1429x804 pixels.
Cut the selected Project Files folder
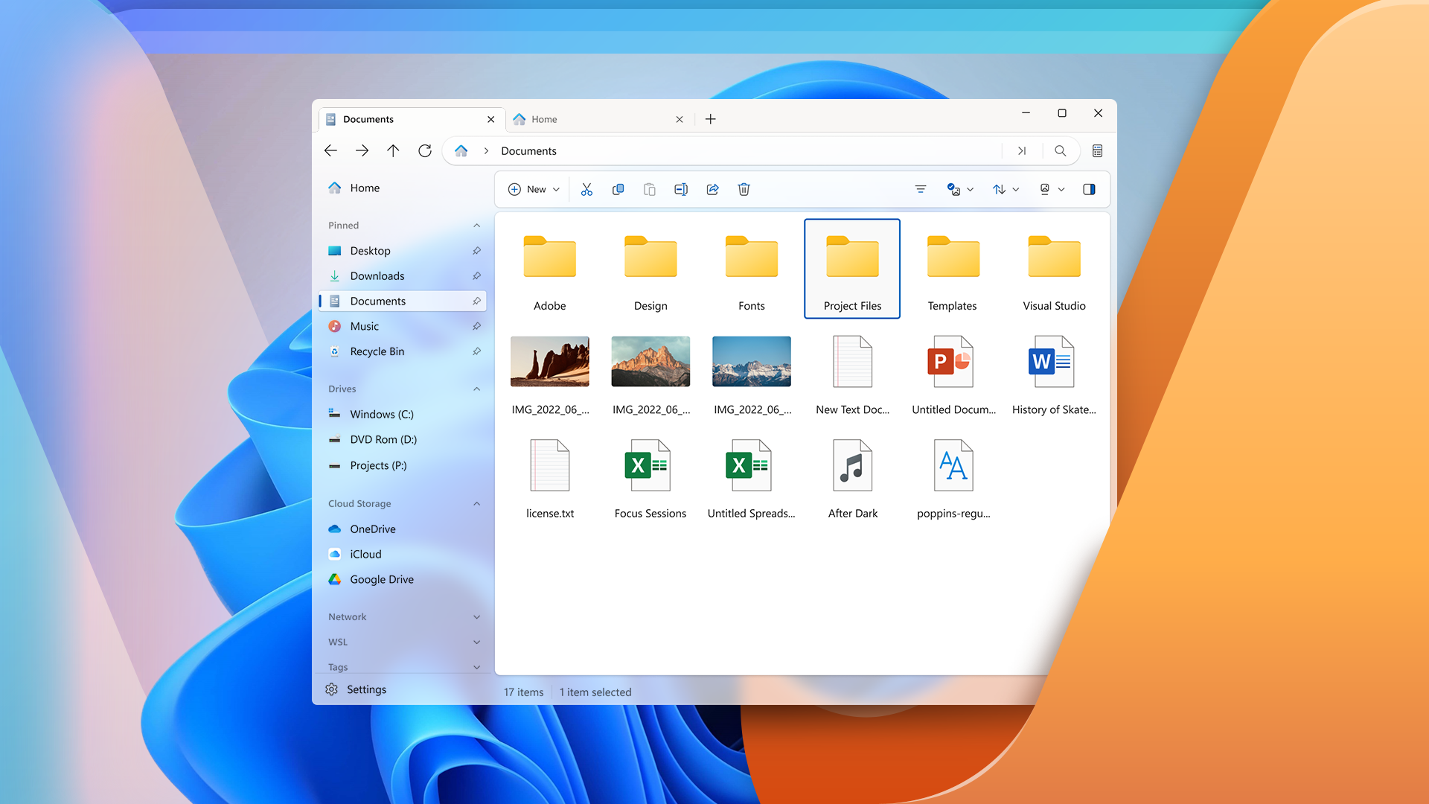pos(586,189)
